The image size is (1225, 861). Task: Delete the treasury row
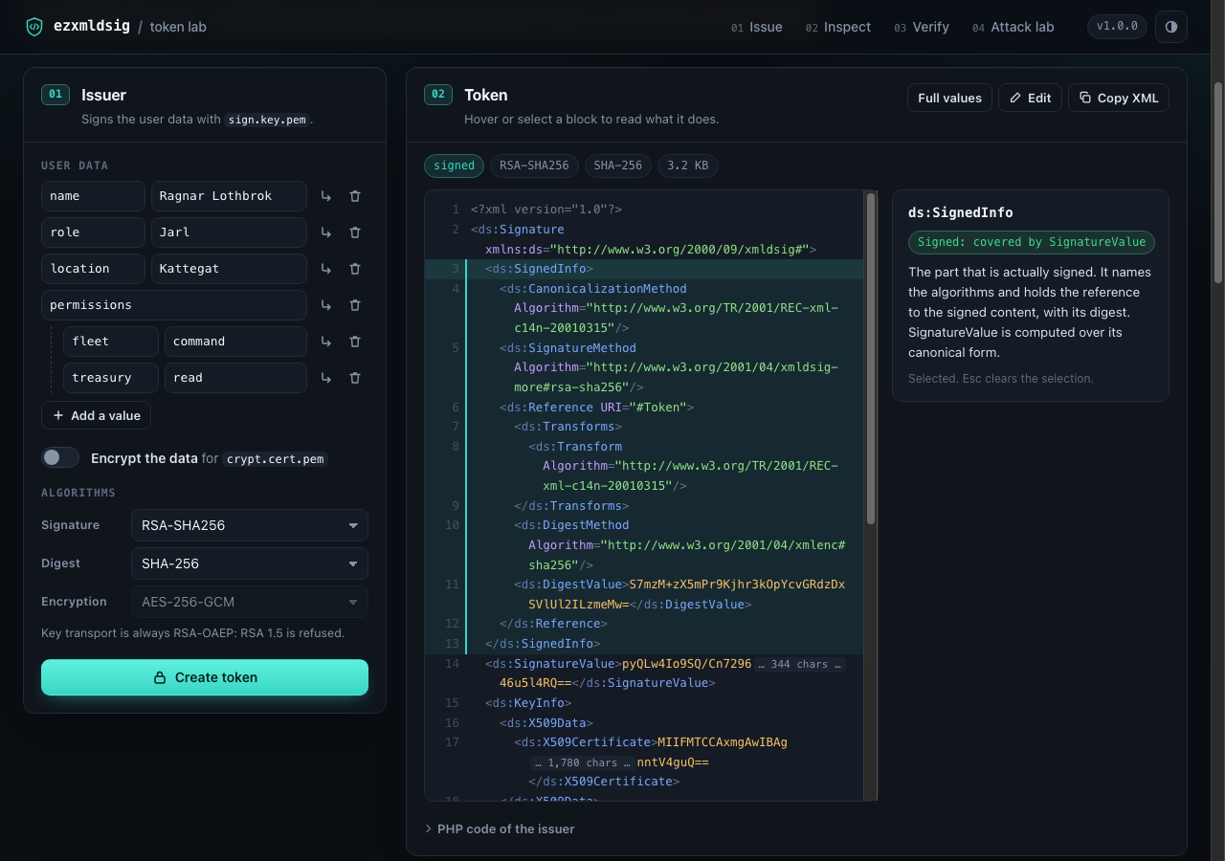[x=355, y=378]
